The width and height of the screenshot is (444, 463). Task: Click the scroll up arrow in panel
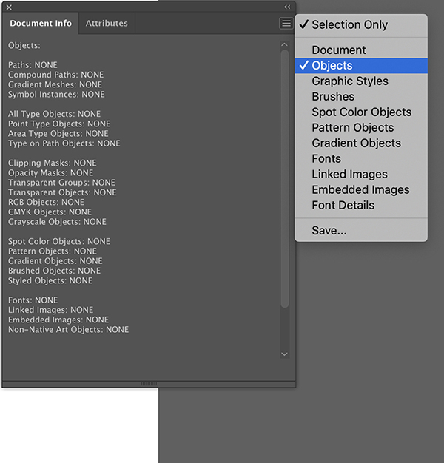click(285, 45)
